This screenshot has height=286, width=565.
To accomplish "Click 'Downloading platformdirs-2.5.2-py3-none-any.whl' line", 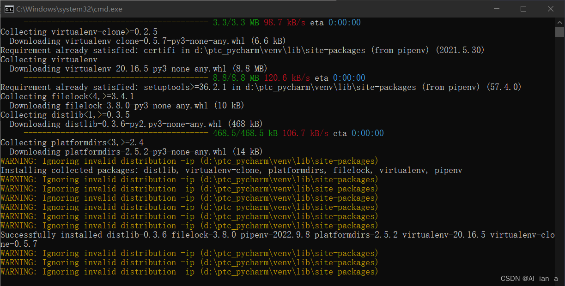I will (136, 152).
